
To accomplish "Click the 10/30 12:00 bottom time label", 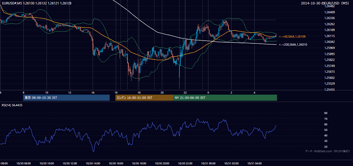I will point(69,164).
